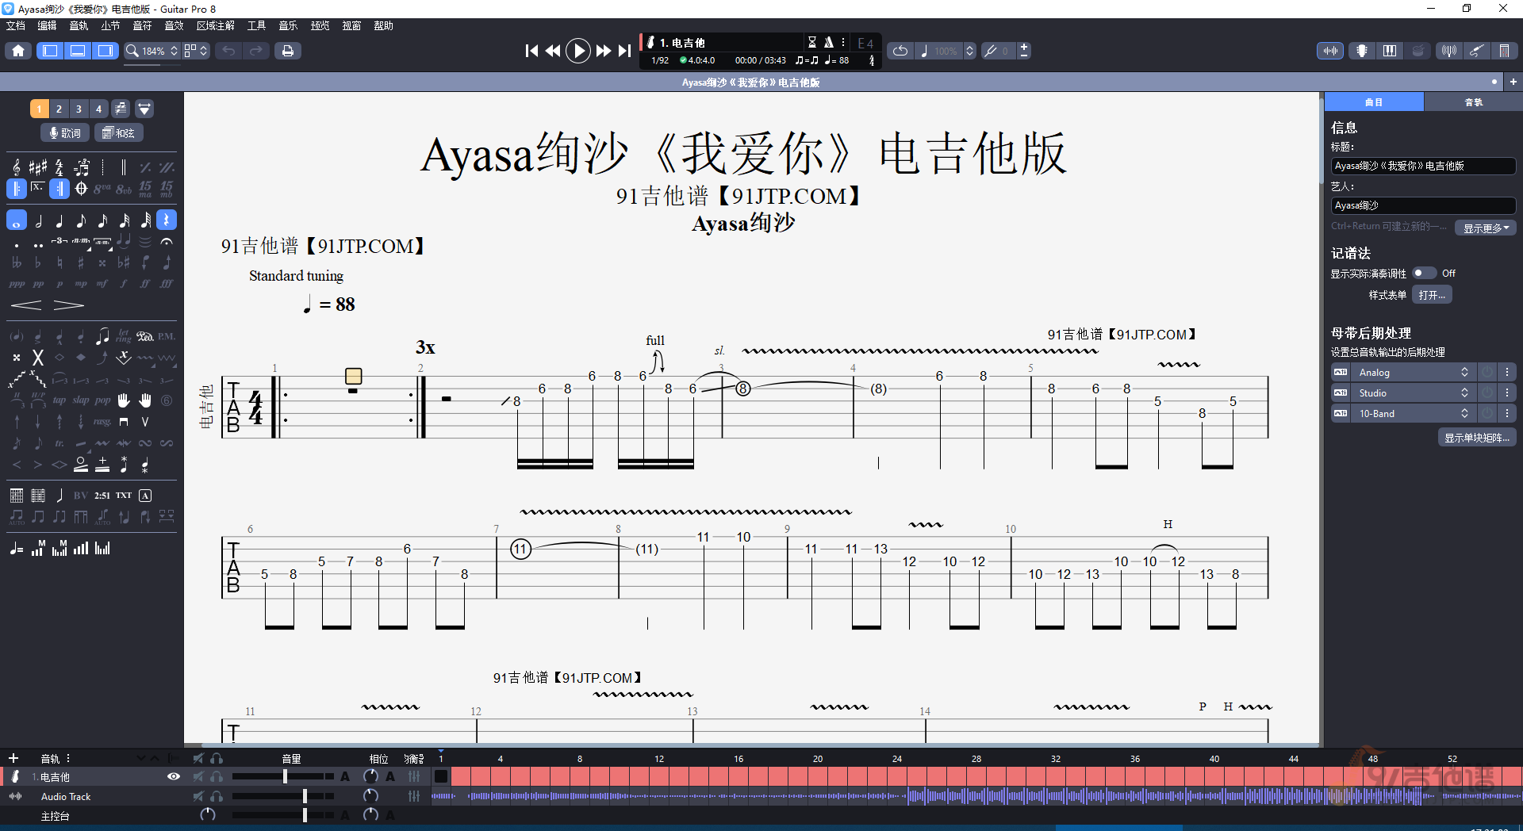The height and width of the screenshot is (831, 1523).
Task: Select the eighth note duration
Action: [81, 220]
